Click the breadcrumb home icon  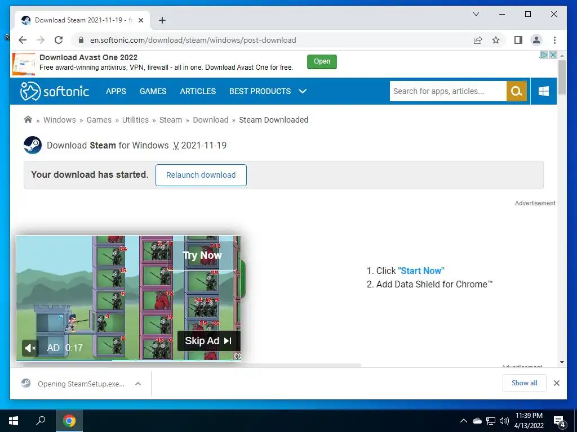point(28,119)
